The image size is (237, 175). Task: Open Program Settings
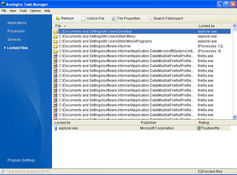click(21, 160)
